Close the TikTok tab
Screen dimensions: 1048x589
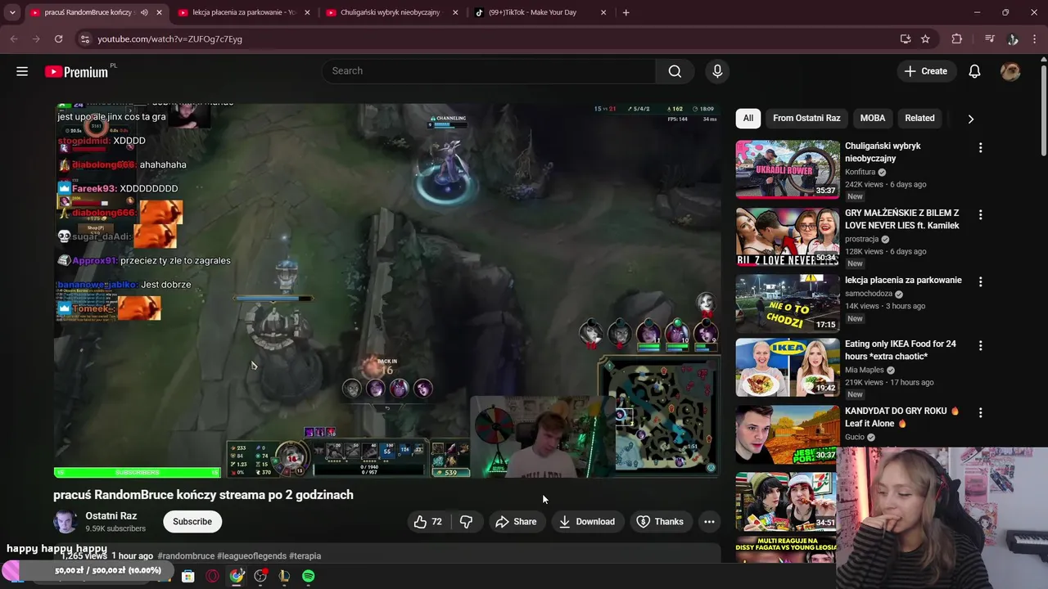click(603, 12)
